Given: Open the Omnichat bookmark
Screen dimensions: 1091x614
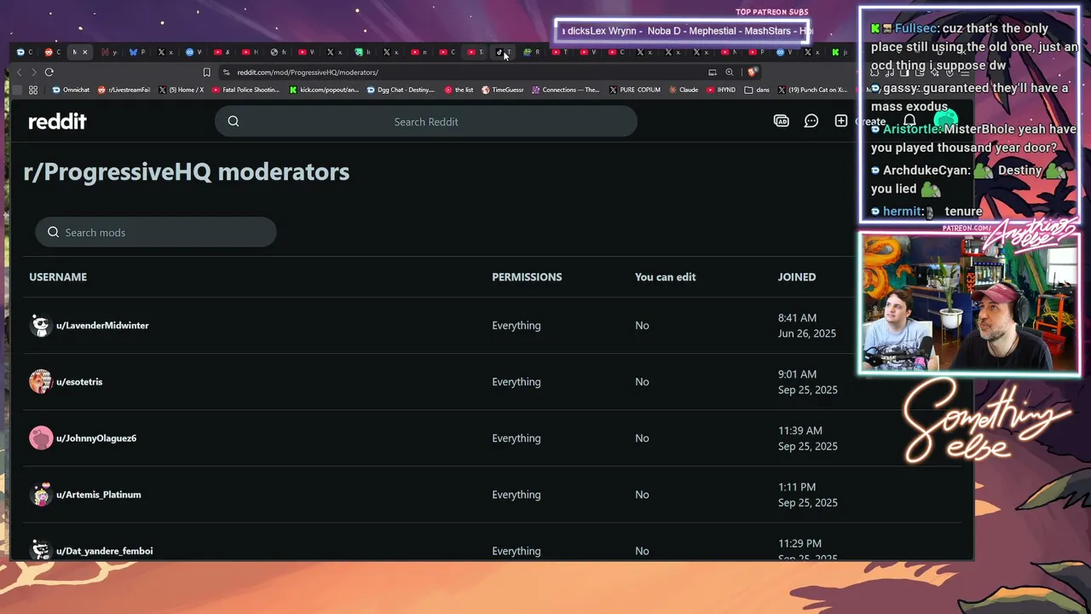Looking at the screenshot, I should [71, 90].
